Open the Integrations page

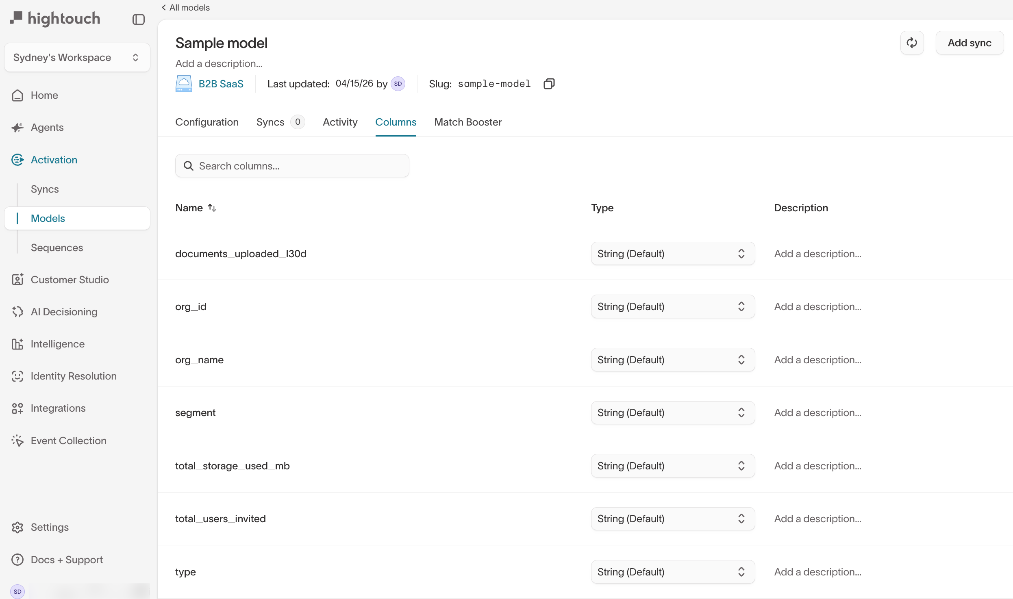point(58,408)
